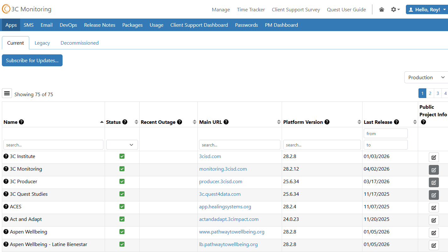Click the Last Release 'from' date field
Image resolution: width=448 pixels, height=252 pixels.
click(386, 133)
